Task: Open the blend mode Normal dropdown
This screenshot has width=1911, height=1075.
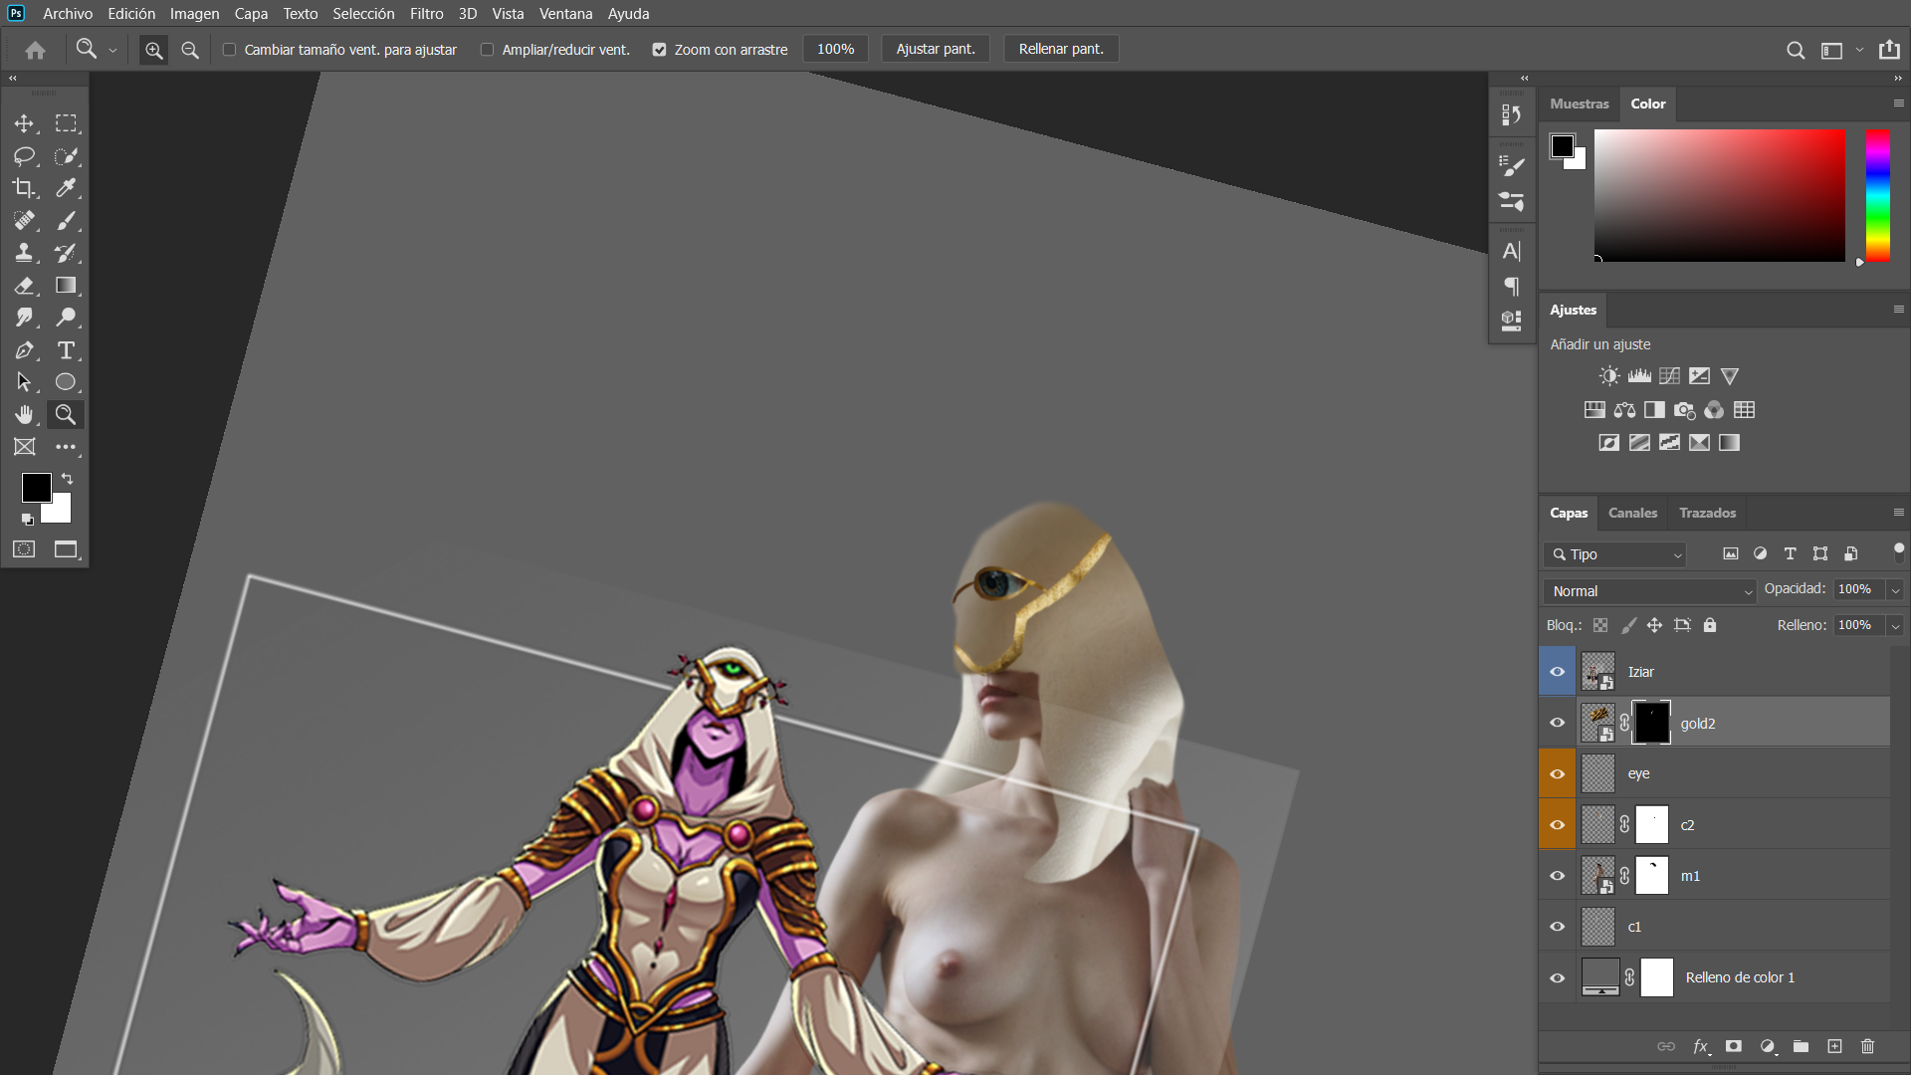Action: [1649, 591]
